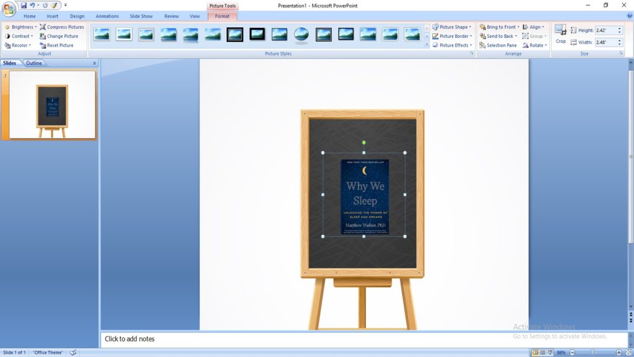Click the zoom out minus button
The height and width of the screenshot is (357, 634).
click(x=572, y=353)
